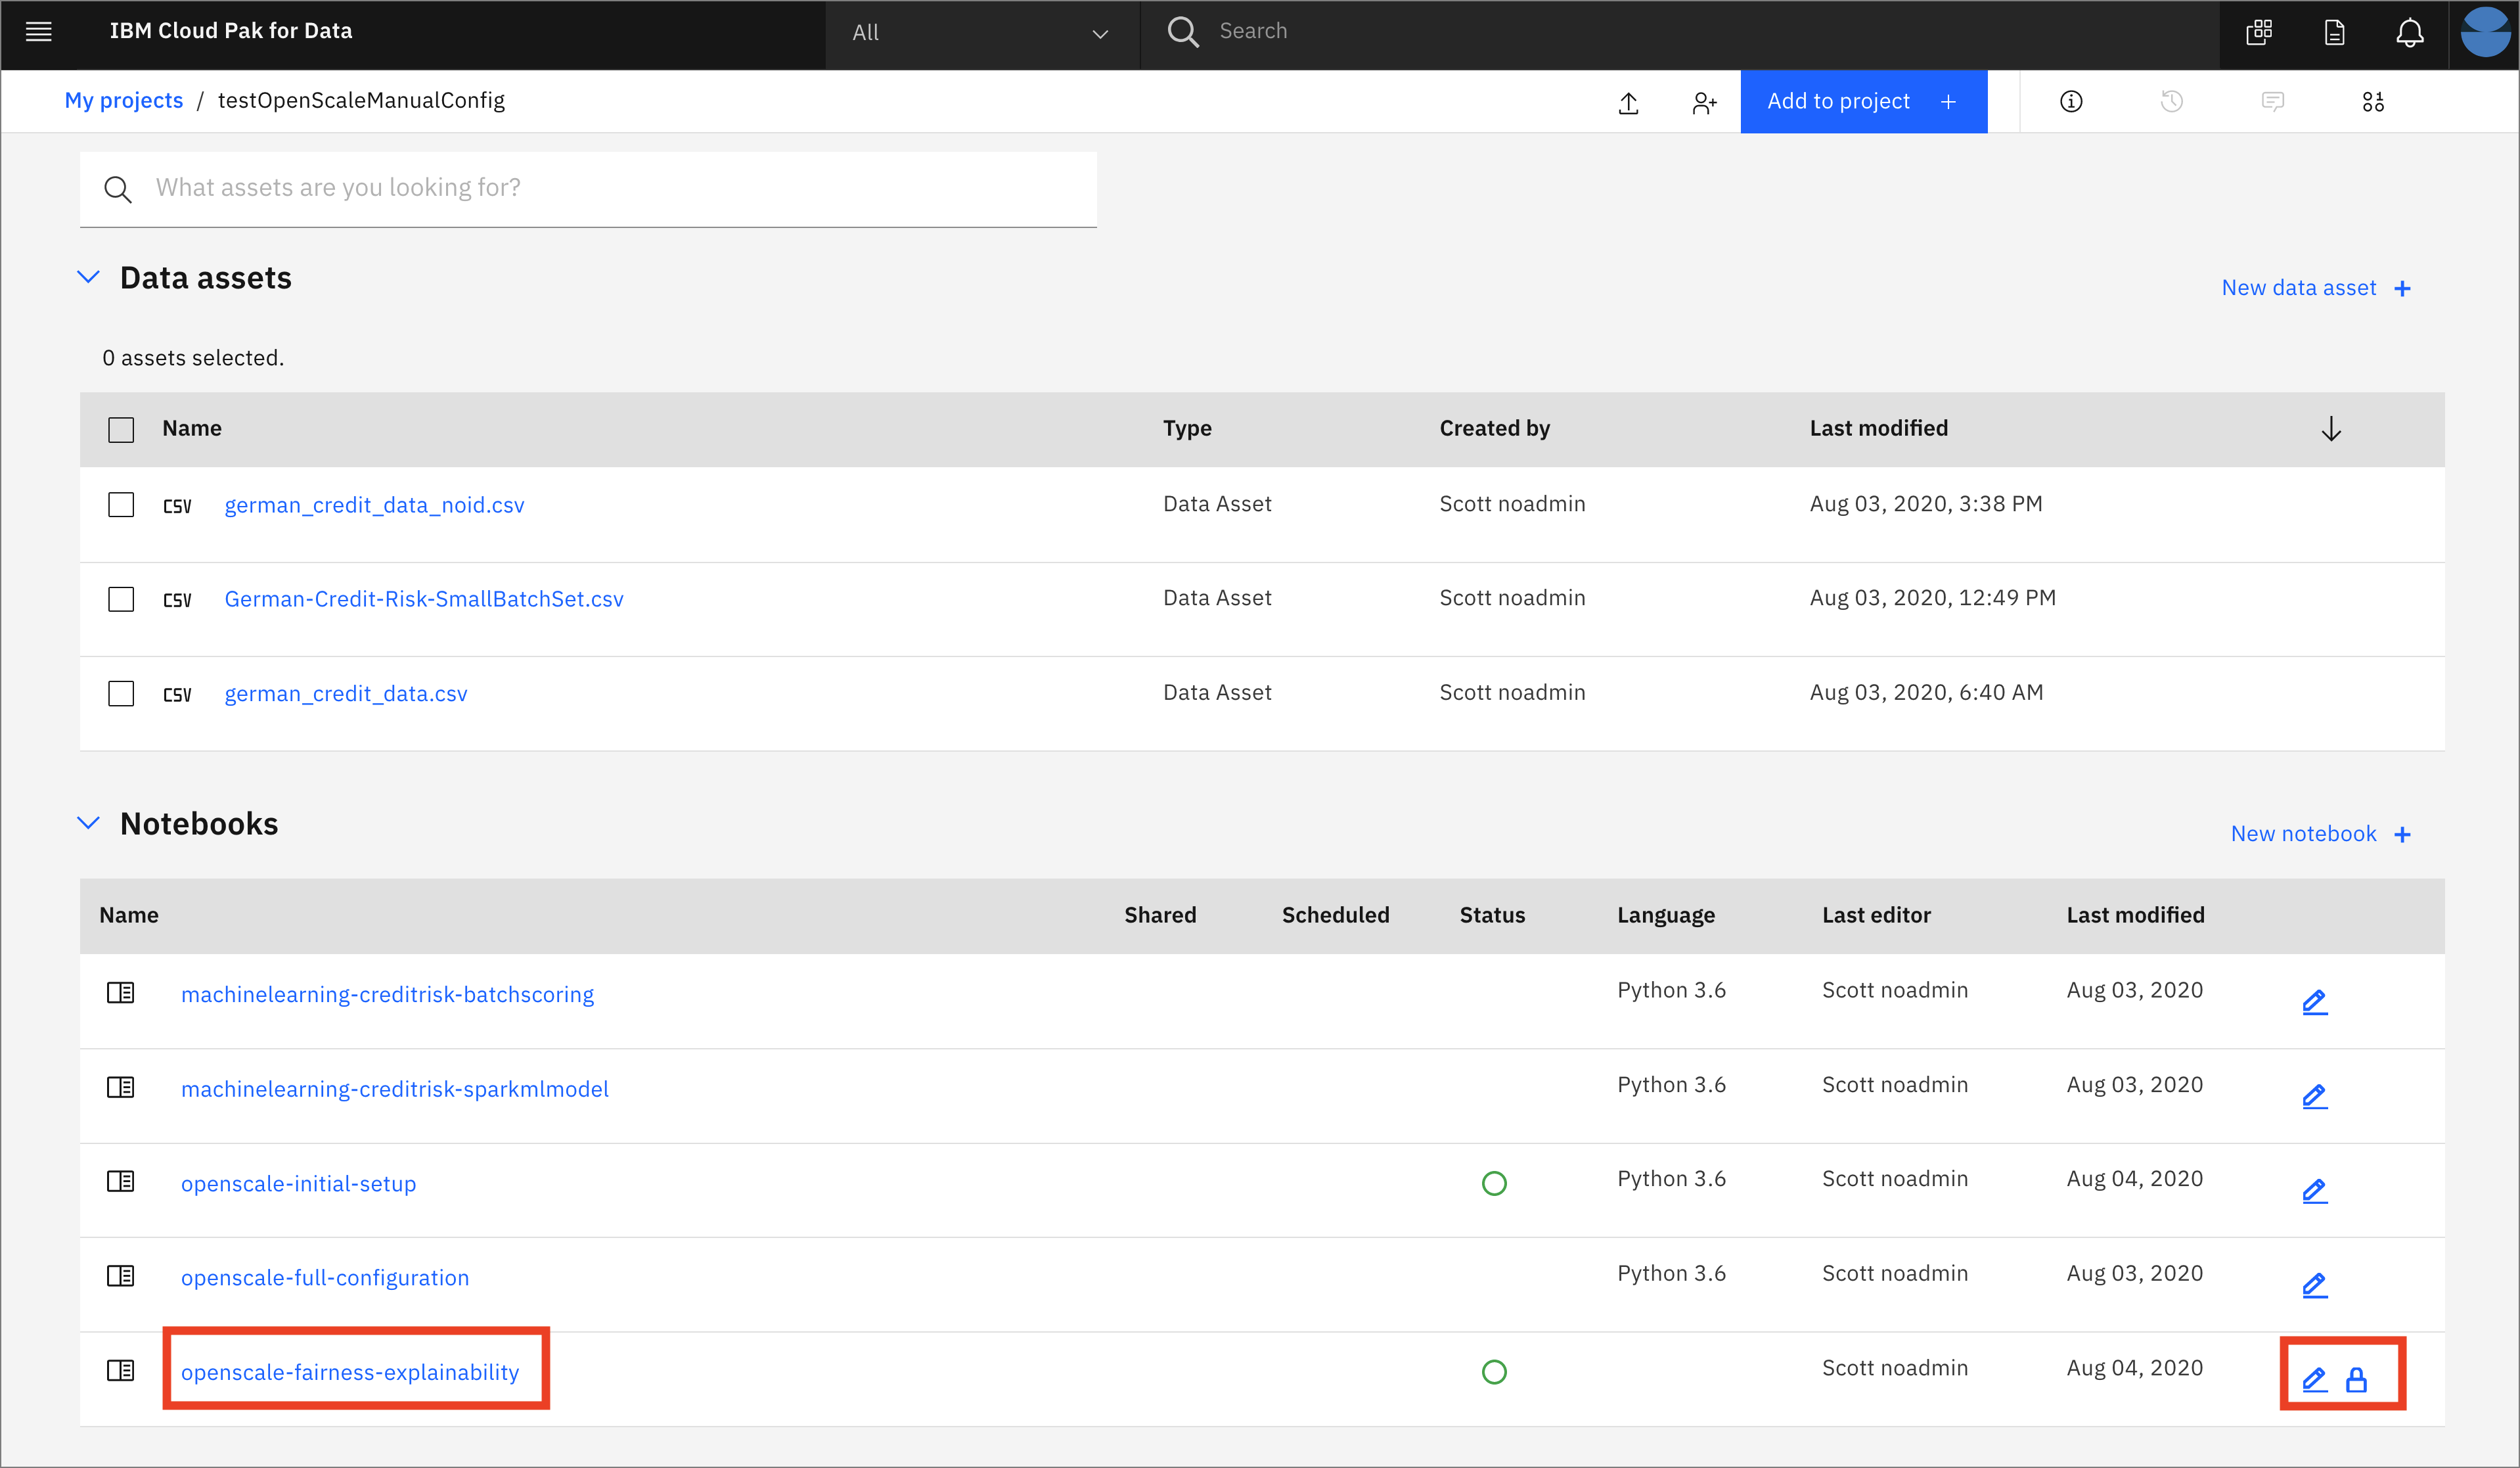Open the data panel grid icon
The image size is (2520, 1468).
click(x=2372, y=102)
